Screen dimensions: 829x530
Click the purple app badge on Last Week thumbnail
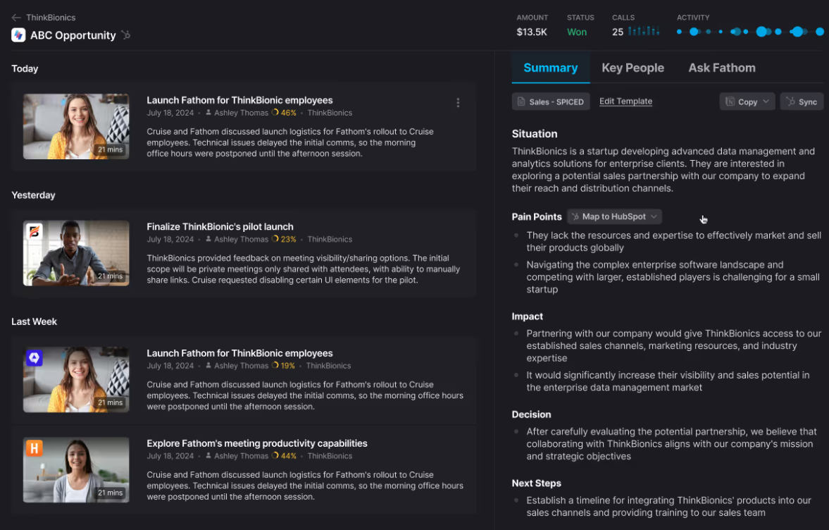click(x=35, y=358)
